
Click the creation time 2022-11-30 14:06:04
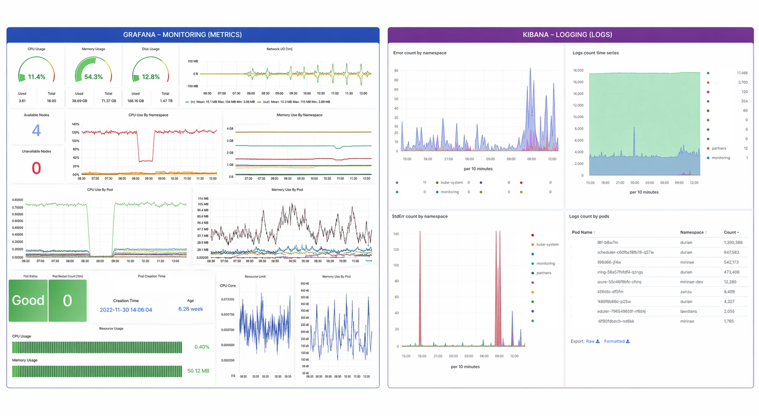pos(126,310)
